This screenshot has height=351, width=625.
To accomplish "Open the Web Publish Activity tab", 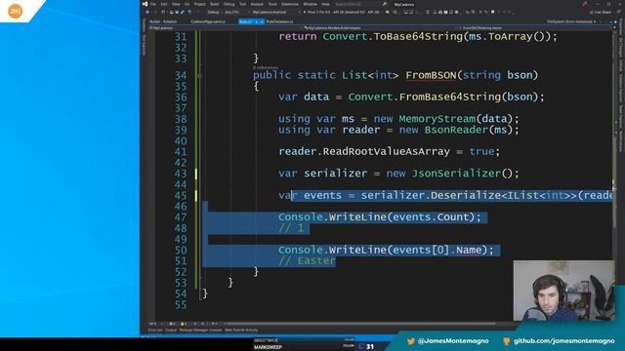I will [x=241, y=330].
